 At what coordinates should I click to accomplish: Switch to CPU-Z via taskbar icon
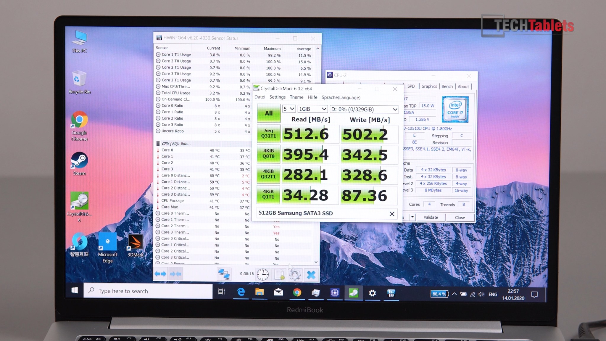[335, 293]
